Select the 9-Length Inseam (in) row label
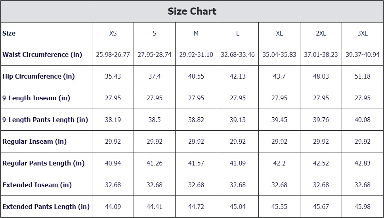The height and width of the screenshot is (218, 384). [x=36, y=98]
